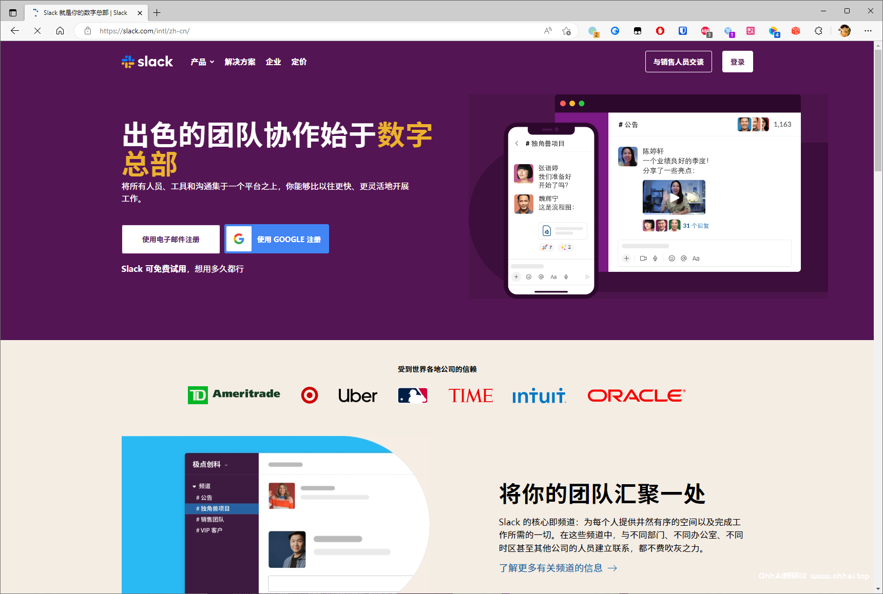Click the pink translate extension icon

[751, 31]
